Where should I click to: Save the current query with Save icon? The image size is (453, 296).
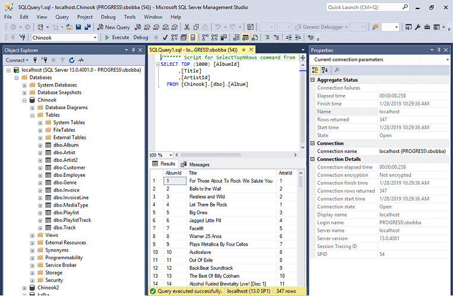78,27
